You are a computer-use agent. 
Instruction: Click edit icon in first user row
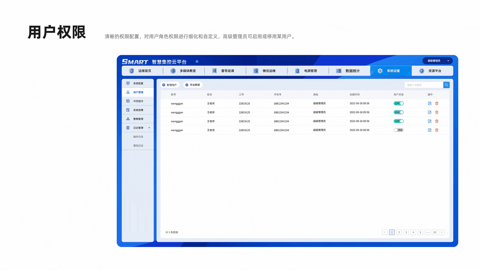429,103
